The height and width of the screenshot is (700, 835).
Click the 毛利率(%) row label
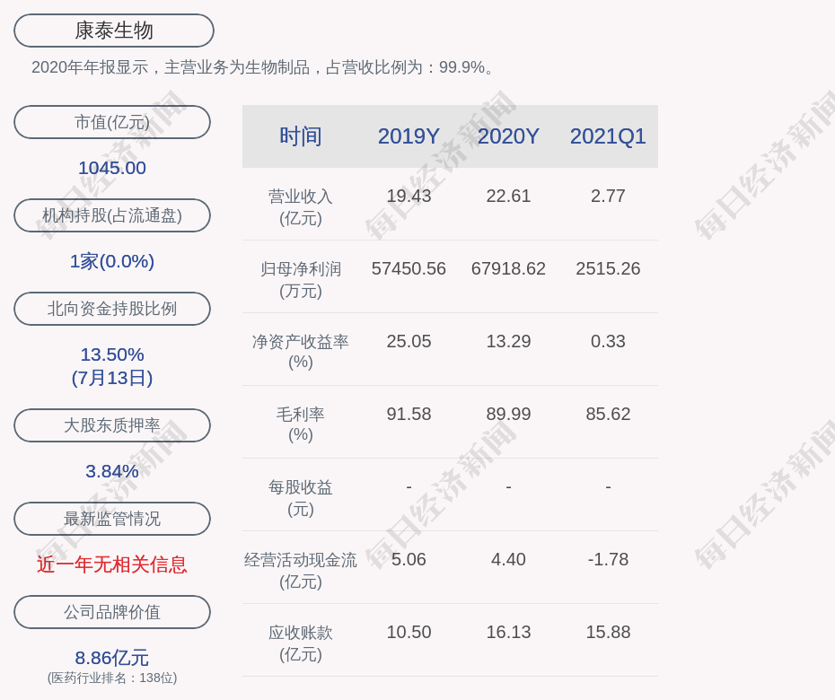[301, 424]
